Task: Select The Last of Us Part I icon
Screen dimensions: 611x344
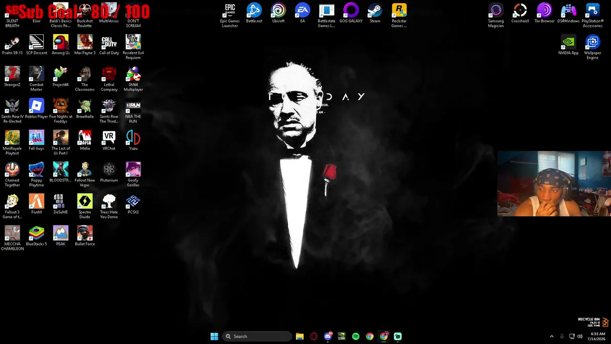Action: coord(61,143)
